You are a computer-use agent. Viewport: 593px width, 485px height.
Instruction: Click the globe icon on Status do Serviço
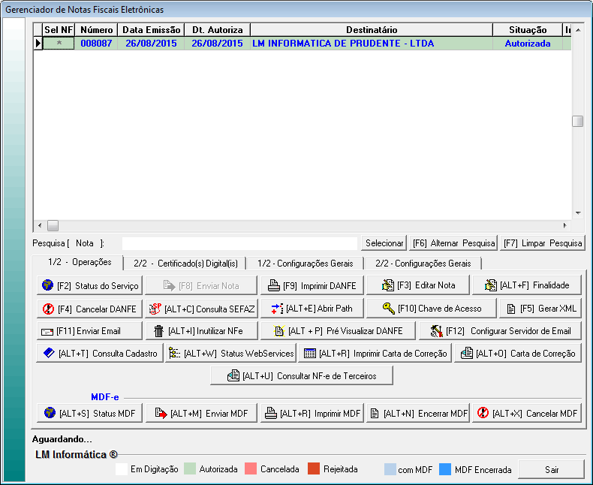[x=48, y=286]
